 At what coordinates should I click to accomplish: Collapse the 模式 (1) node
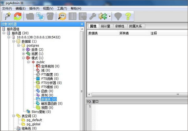(23, 58)
